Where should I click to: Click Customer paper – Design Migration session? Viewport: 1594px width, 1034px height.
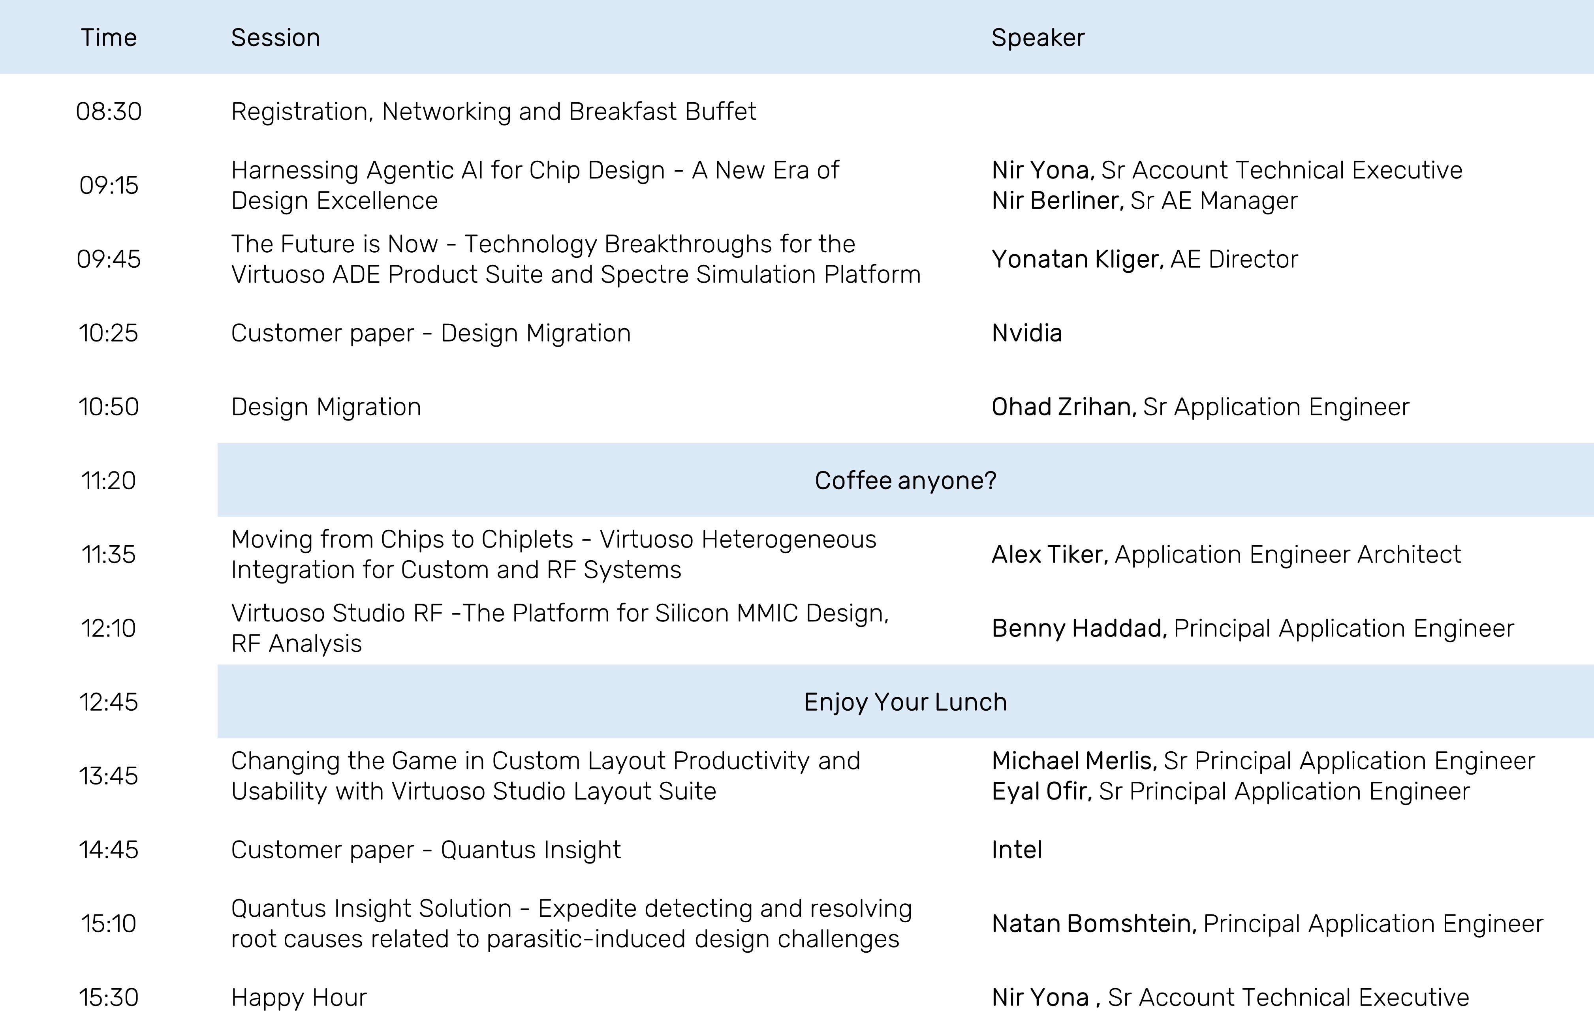pyautogui.click(x=430, y=334)
